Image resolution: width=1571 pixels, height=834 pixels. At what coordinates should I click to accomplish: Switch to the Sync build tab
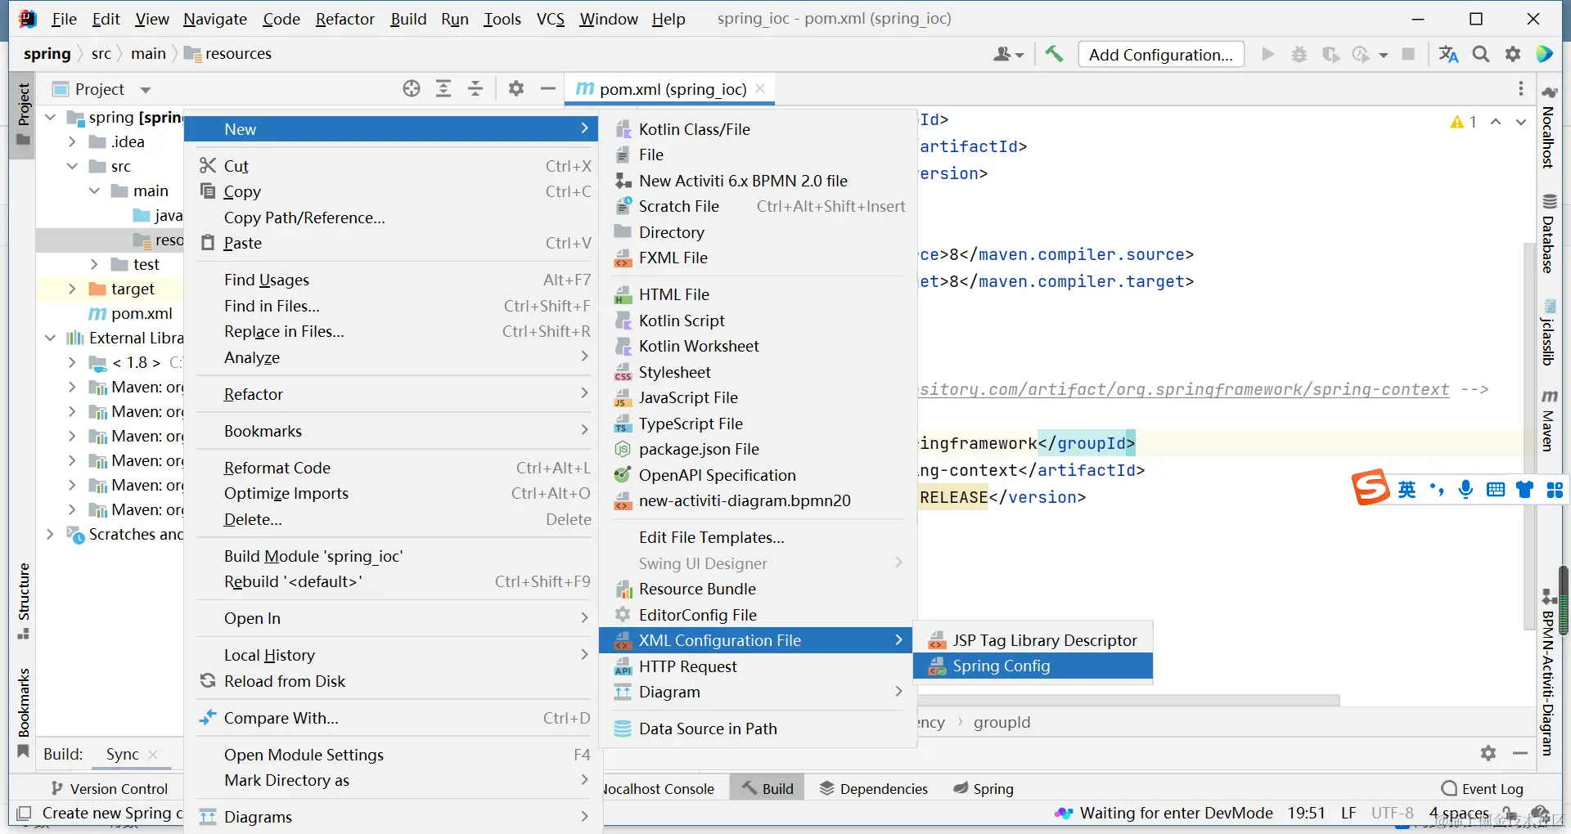pos(123,754)
